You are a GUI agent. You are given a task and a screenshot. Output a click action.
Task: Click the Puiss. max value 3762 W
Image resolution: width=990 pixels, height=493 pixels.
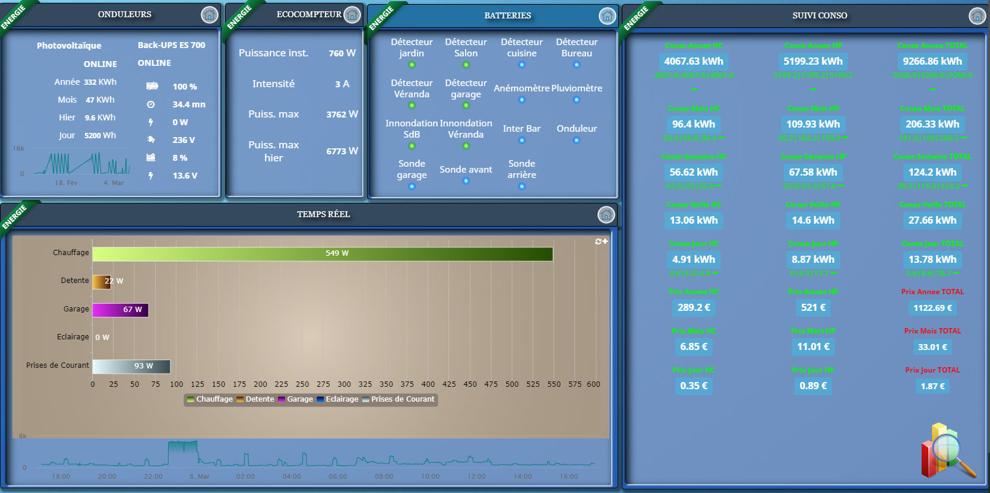click(x=342, y=114)
